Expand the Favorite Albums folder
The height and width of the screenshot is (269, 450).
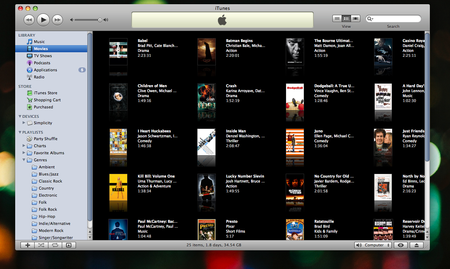[x=24, y=153]
